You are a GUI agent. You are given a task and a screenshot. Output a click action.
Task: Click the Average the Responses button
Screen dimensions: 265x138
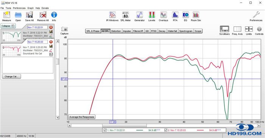click(x=82, y=117)
